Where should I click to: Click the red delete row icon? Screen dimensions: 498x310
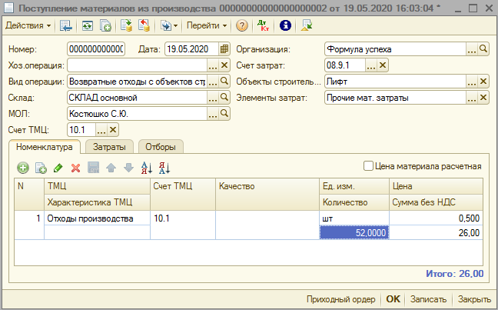pos(75,167)
